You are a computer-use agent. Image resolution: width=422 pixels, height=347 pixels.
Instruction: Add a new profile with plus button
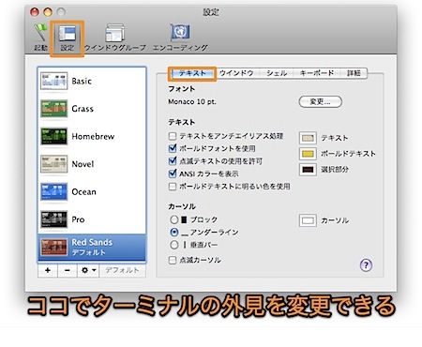click(x=48, y=270)
